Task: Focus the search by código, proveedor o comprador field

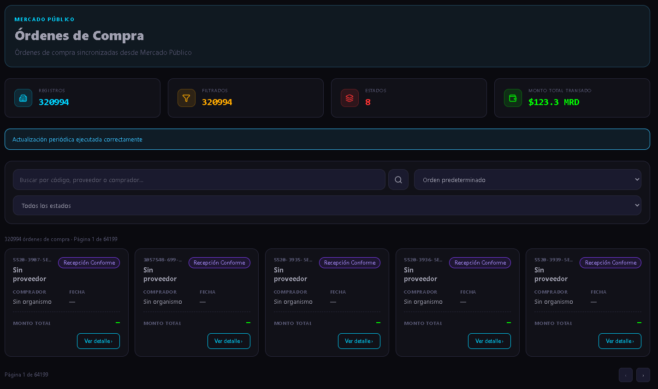Action: [x=199, y=180]
